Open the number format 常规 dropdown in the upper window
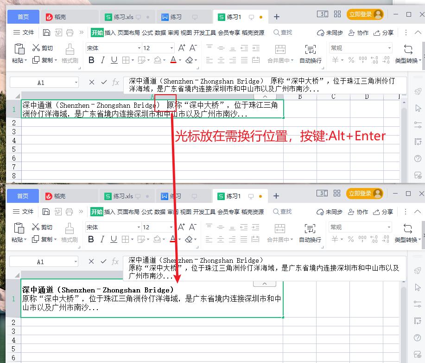Image resolution: width=425 pixels, height=363 pixels. [x=389, y=48]
